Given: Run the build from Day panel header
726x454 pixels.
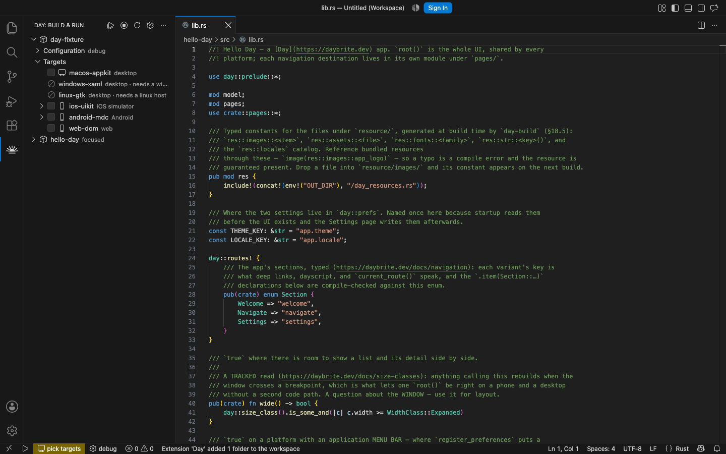Looking at the screenshot, I should click(111, 25).
